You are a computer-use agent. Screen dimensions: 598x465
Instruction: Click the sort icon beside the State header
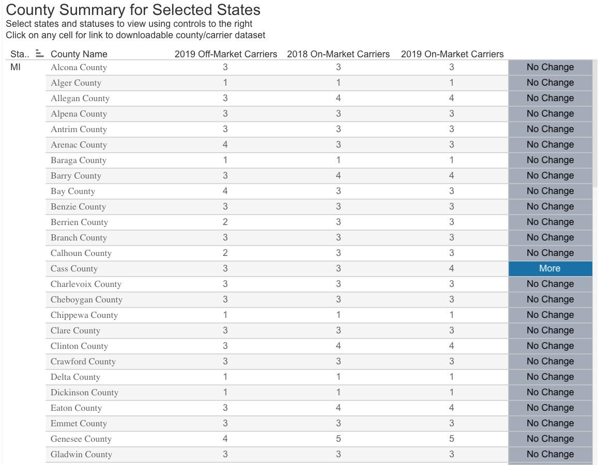coord(39,54)
